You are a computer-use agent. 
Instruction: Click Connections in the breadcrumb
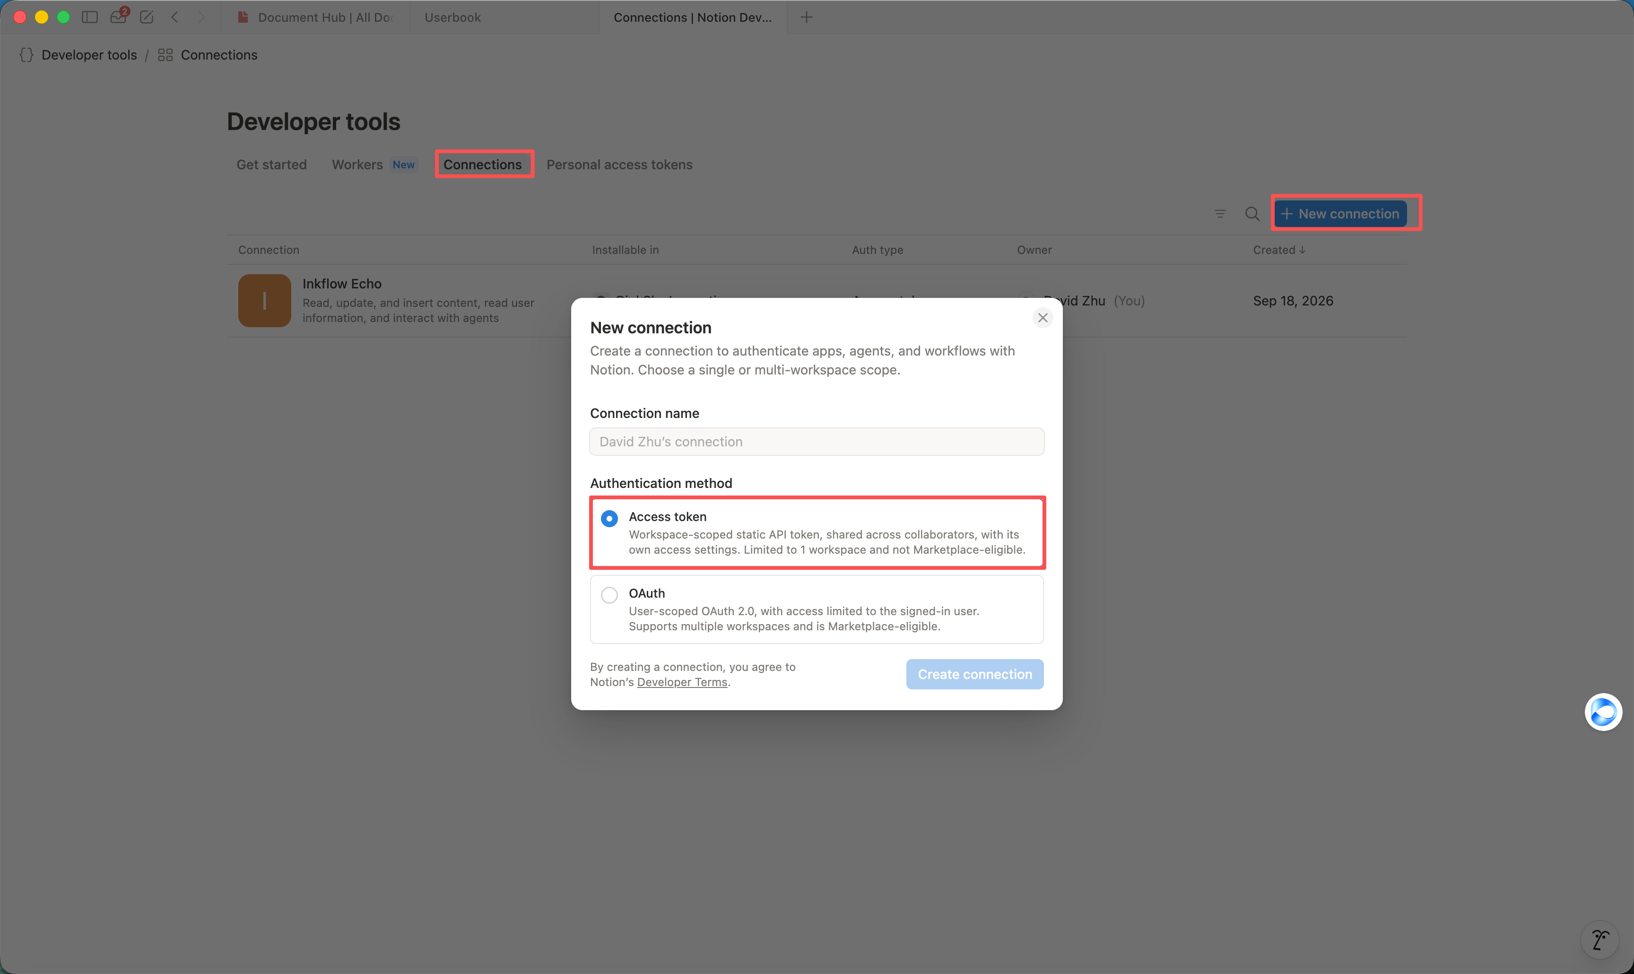[x=219, y=55]
